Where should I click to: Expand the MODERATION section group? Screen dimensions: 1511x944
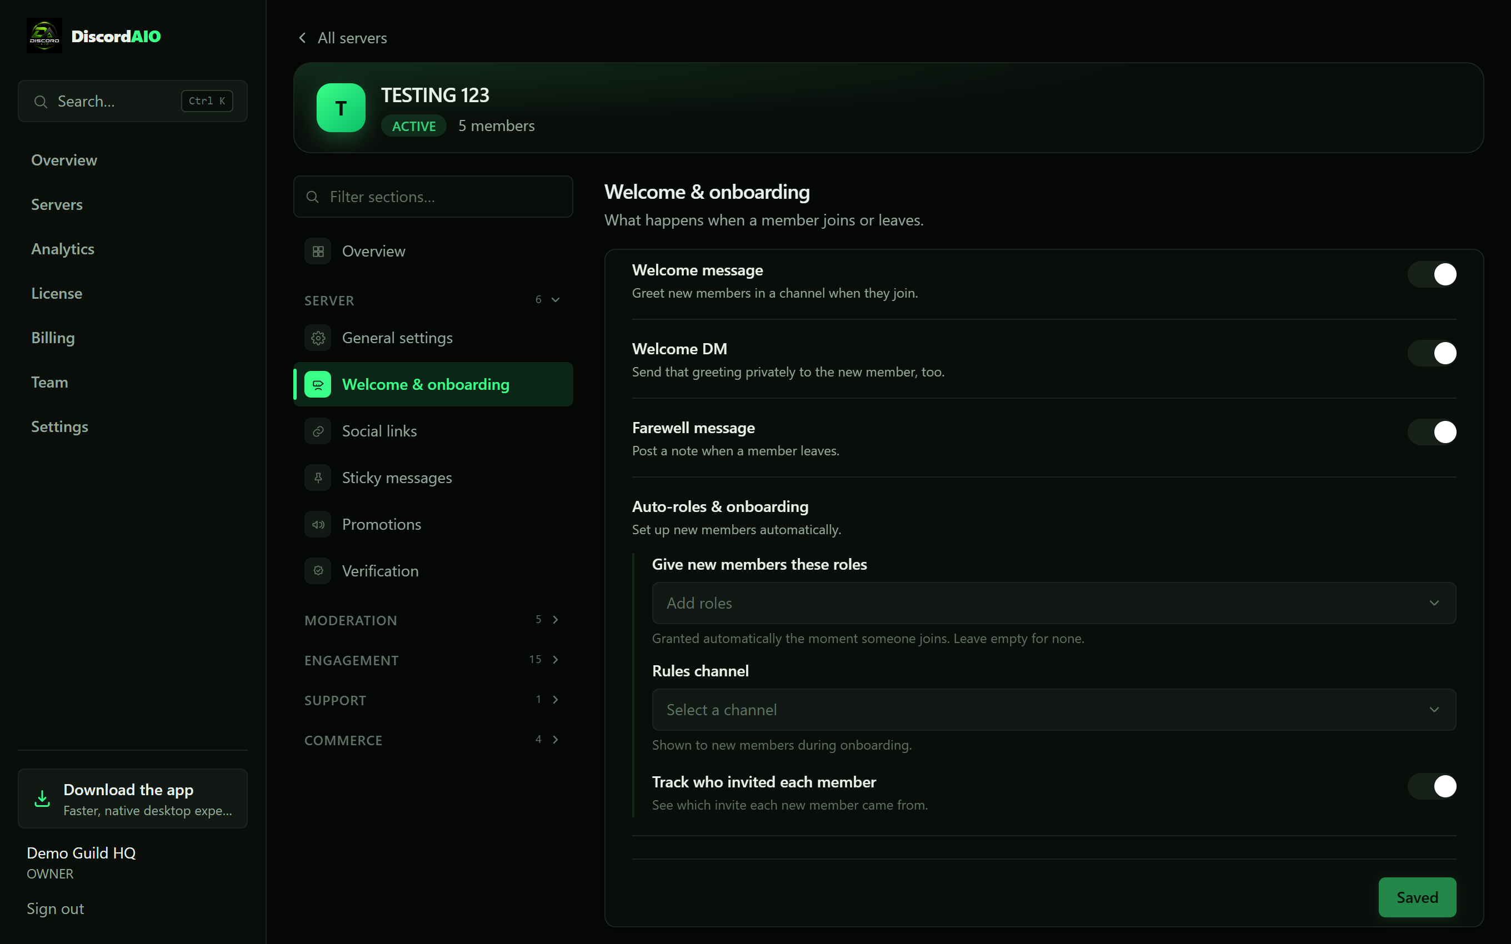[433, 620]
